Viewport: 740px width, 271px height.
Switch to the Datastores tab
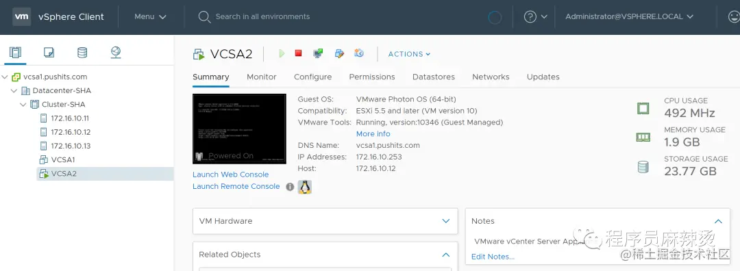pyautogui.click(x=434, y=77)
